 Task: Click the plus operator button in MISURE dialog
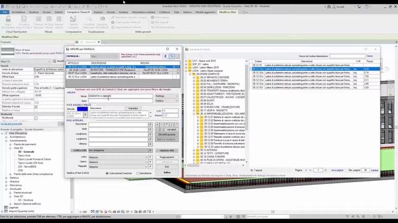157,125
